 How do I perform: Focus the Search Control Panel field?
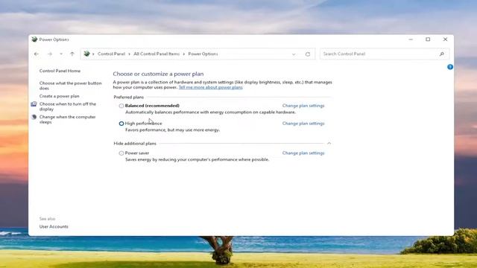[385, 54]
